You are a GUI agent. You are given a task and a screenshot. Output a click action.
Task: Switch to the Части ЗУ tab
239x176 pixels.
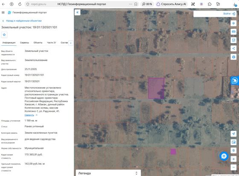coord(51,43)
